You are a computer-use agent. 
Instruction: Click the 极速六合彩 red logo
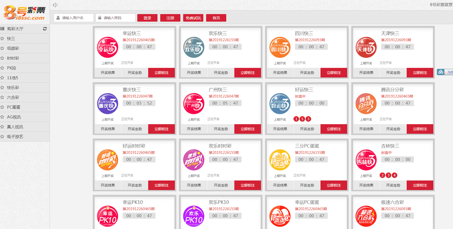[x=366, y=216]
